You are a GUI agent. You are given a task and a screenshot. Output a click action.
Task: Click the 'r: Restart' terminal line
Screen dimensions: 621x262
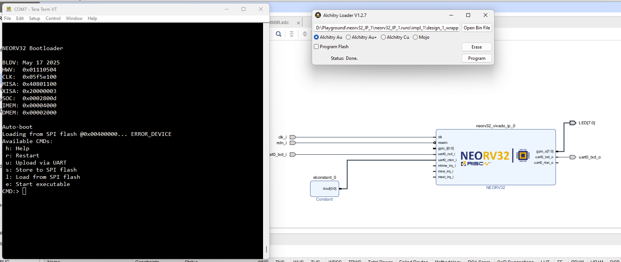(x=22, y=155)
